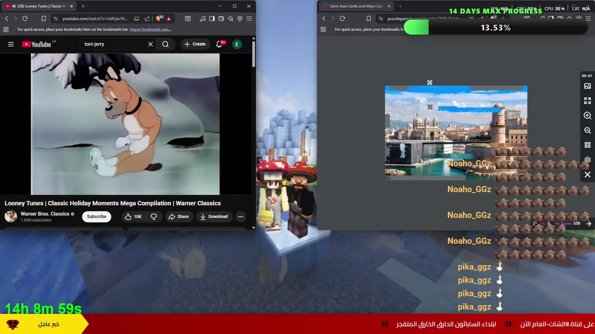
Task: Click the loose puzzle piece above the image
Action: 430,83
